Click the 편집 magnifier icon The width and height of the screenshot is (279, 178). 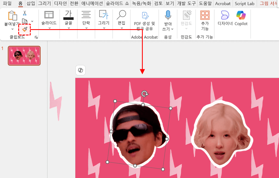[121, 15]
